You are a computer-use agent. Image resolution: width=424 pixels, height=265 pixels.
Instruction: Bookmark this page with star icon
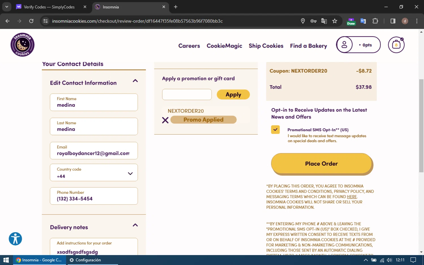335,21
